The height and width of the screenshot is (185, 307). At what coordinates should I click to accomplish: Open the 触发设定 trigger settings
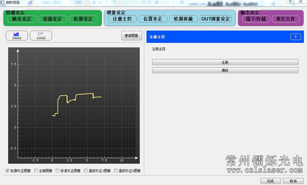[21, 19]
